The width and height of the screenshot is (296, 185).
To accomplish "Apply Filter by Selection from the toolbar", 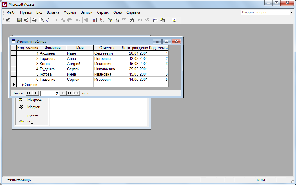I will [110, 20].
